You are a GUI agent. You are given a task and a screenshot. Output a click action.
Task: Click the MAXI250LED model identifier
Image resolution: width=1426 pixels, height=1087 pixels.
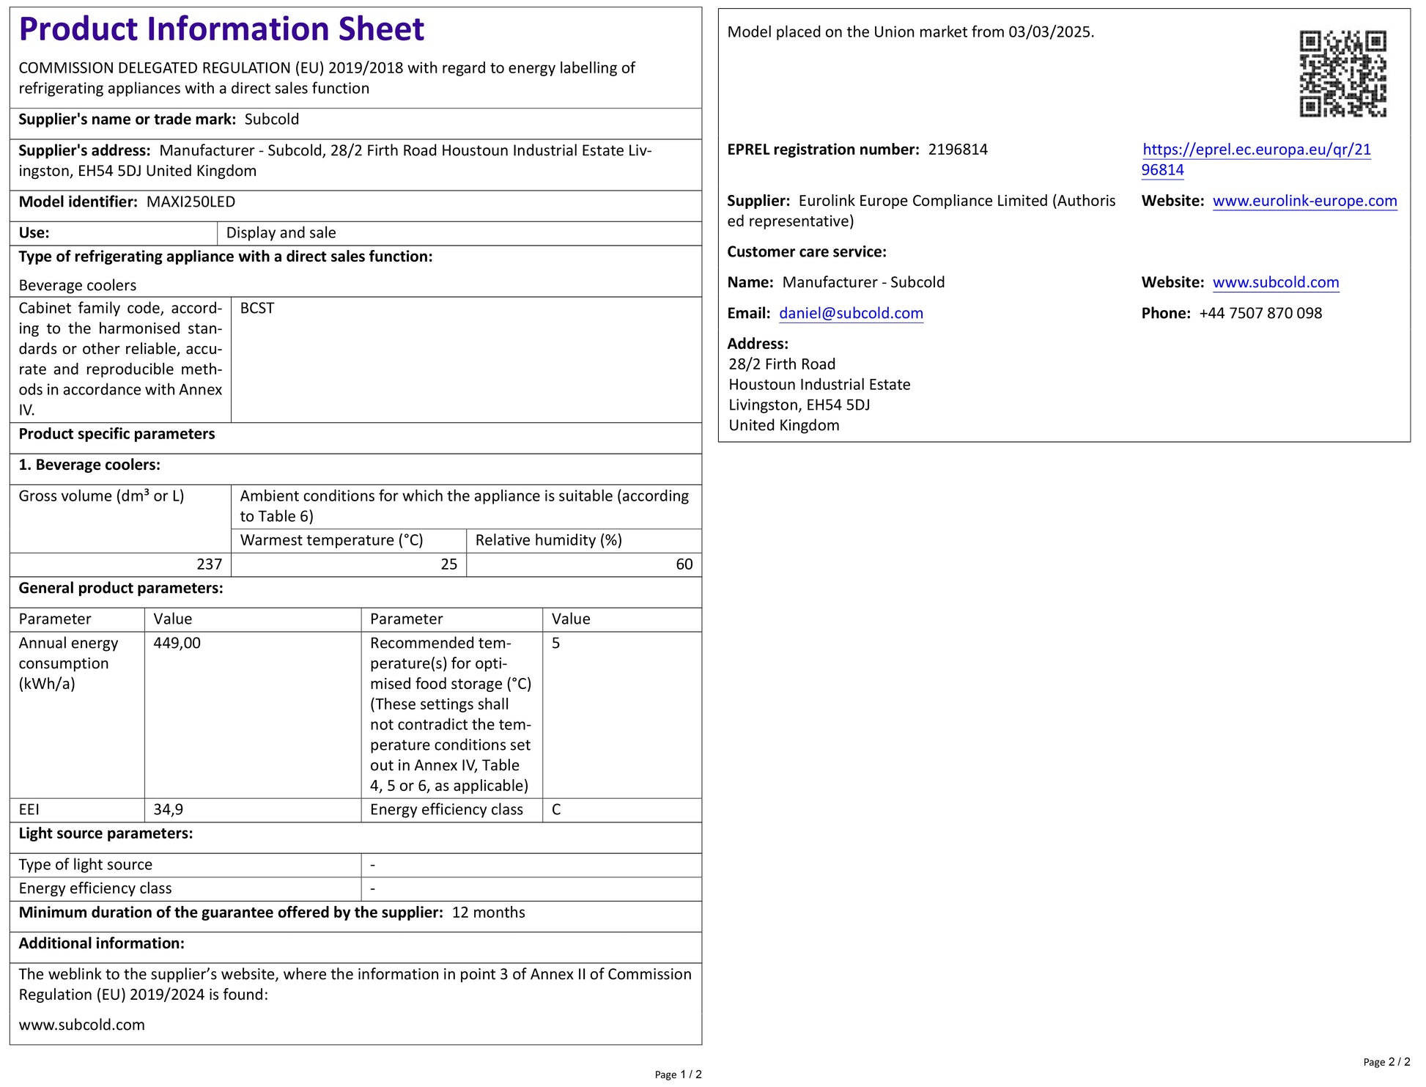[x=191, y=202]
